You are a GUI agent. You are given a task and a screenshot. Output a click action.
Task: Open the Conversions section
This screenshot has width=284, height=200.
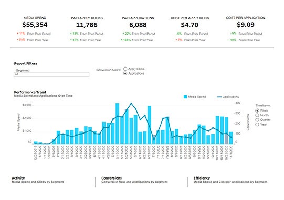click(x=112, y=178)
